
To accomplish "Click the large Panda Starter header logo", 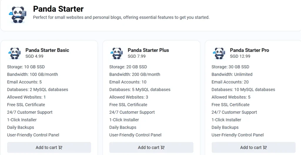I will (18, 15).
